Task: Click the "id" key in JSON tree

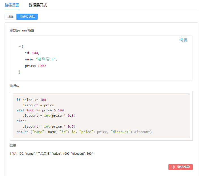Action: [28, 53]
